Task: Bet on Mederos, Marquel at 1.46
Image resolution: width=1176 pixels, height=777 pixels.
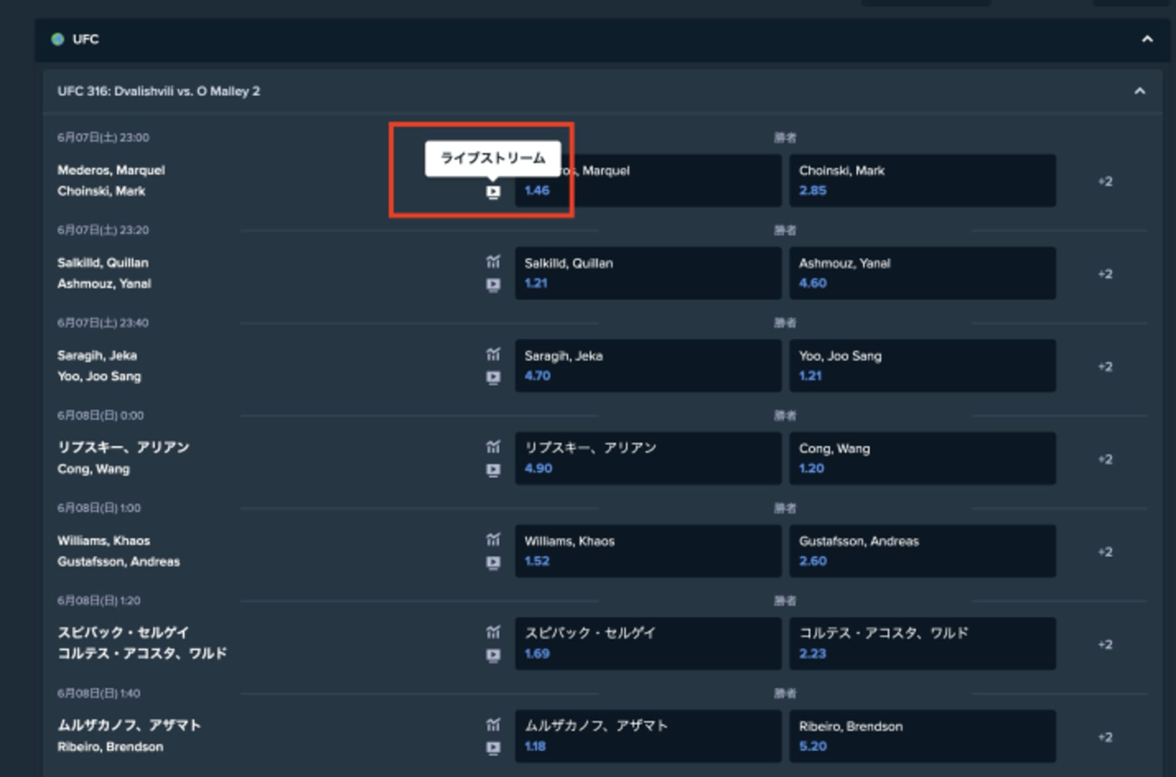Action: (x=648, y=181)
